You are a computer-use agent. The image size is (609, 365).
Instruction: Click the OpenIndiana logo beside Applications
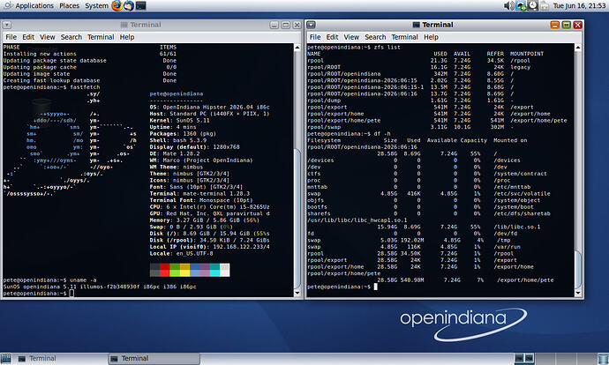click(7, 5)
